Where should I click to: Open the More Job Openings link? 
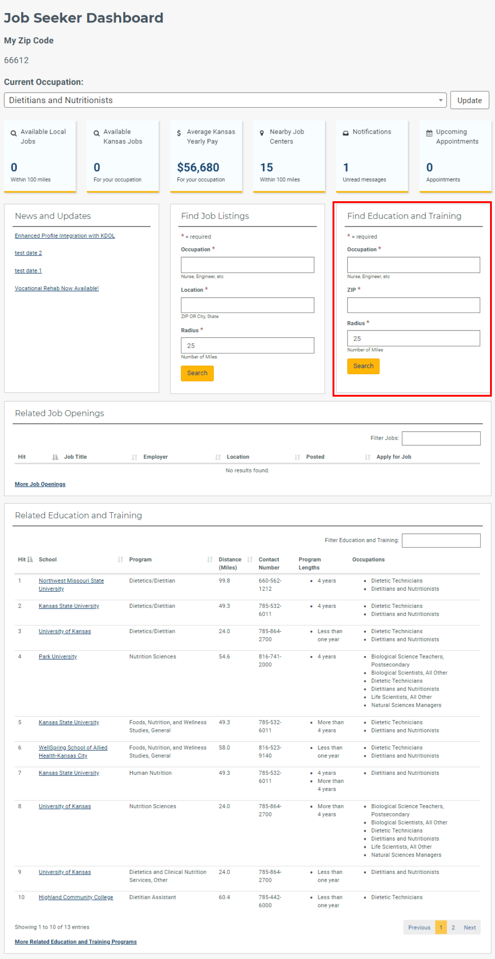pos(40,484)
